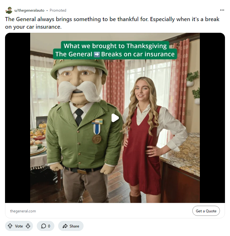Select the comment count showing 0

[x=49, y=226]
